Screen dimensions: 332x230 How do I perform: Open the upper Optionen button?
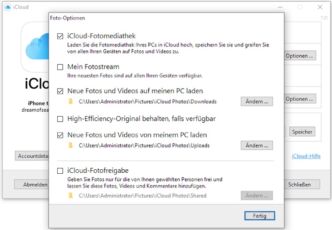[x=300, y=56]
